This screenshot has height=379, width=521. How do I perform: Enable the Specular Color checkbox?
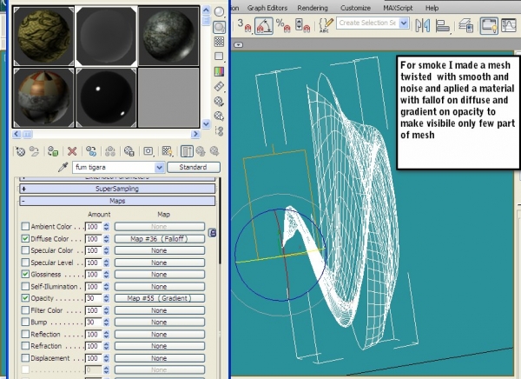point(25,250)
